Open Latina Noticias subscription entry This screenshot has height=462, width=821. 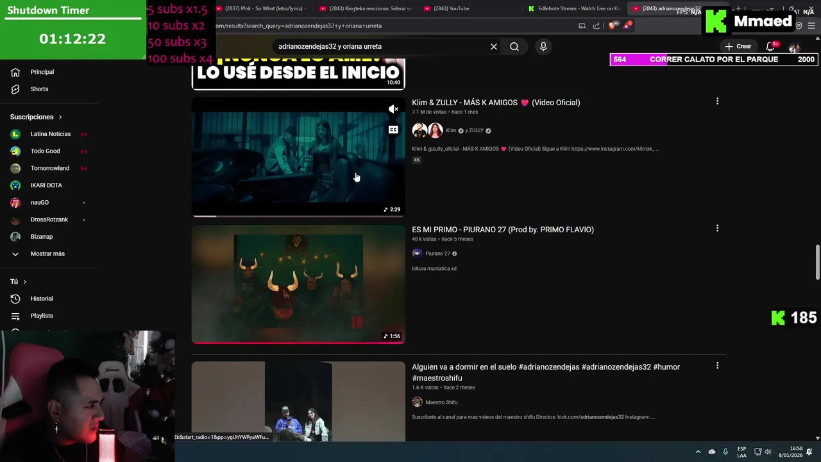coord(49,134)
